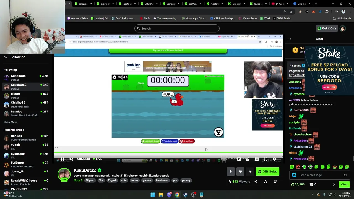Open RoyaleWithCheese recommended channel
The height and width of the screenshot is (199, 354).
27,182
